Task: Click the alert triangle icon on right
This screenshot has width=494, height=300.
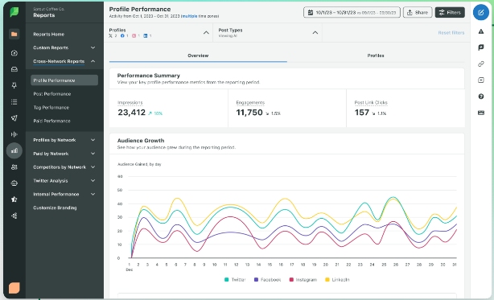Action: coord(481,31)
